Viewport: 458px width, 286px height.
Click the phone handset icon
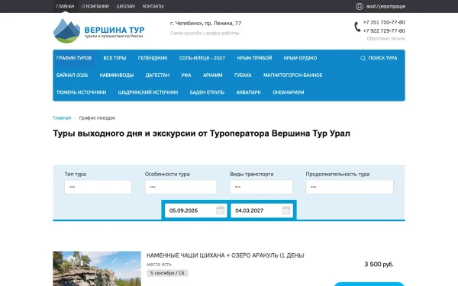[x=357, y=27]
